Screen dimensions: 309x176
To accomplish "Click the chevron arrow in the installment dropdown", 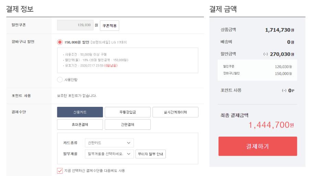I will pyautogui.click(x=129, y=154).
